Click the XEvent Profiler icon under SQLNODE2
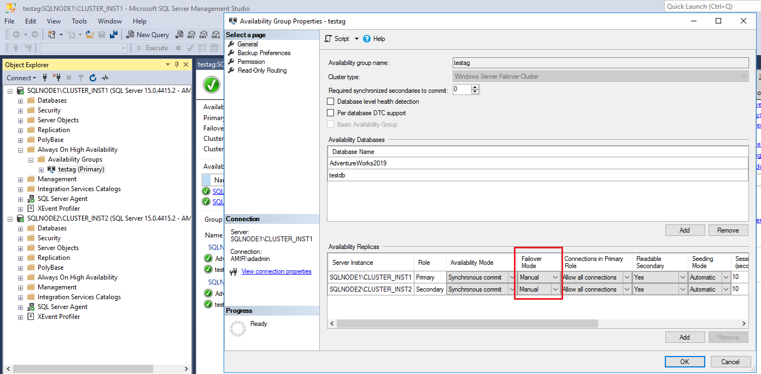The width and height of the screenshot is (761, 374). 31,317
